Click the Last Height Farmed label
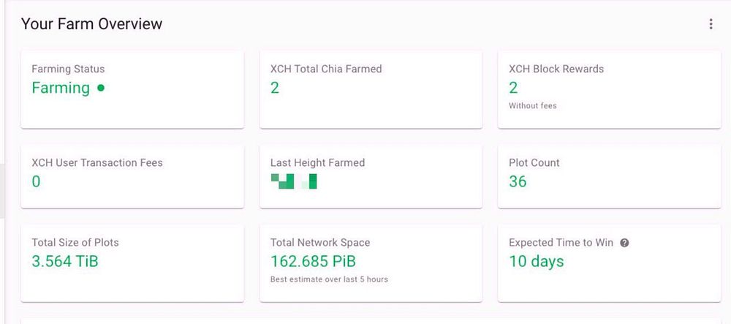The height and width of the screenshot is (324, 731). (317, 162)
